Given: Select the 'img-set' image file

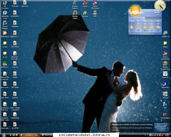Looking at the screenshot, I should [x=15, y=65].
